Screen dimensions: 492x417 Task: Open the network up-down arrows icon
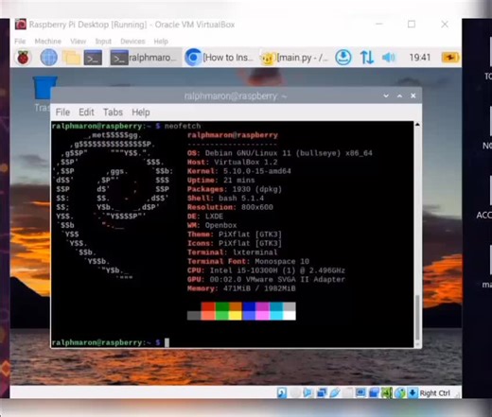tap(366, 58)
